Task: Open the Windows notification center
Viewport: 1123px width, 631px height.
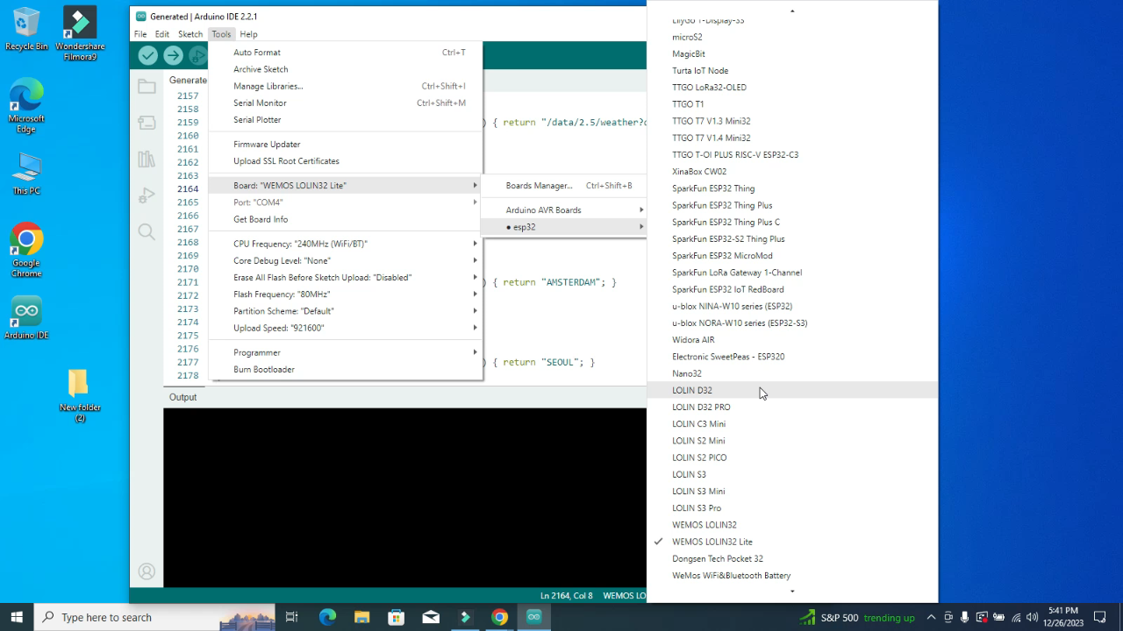Action: point(1100,617)
